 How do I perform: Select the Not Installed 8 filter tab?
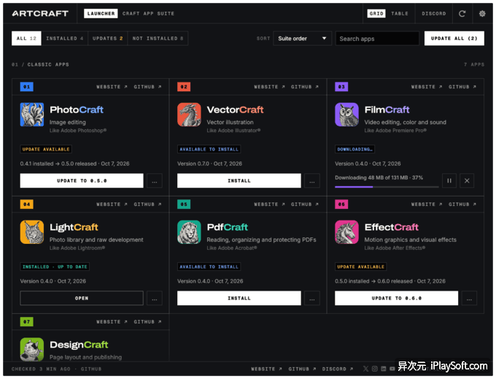tap(158, 38)
